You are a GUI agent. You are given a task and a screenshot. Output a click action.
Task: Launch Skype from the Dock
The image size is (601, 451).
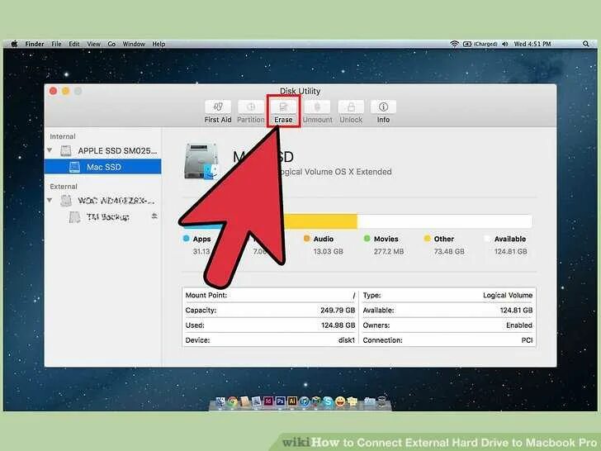328,401
